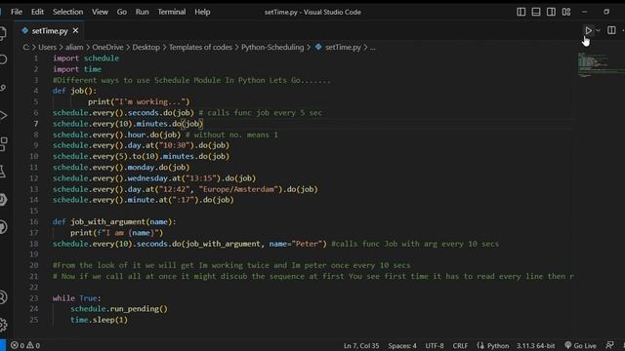Toggle the bottom panel layout icon
This screenshot has height=351, width=625.
click(536, 12)
